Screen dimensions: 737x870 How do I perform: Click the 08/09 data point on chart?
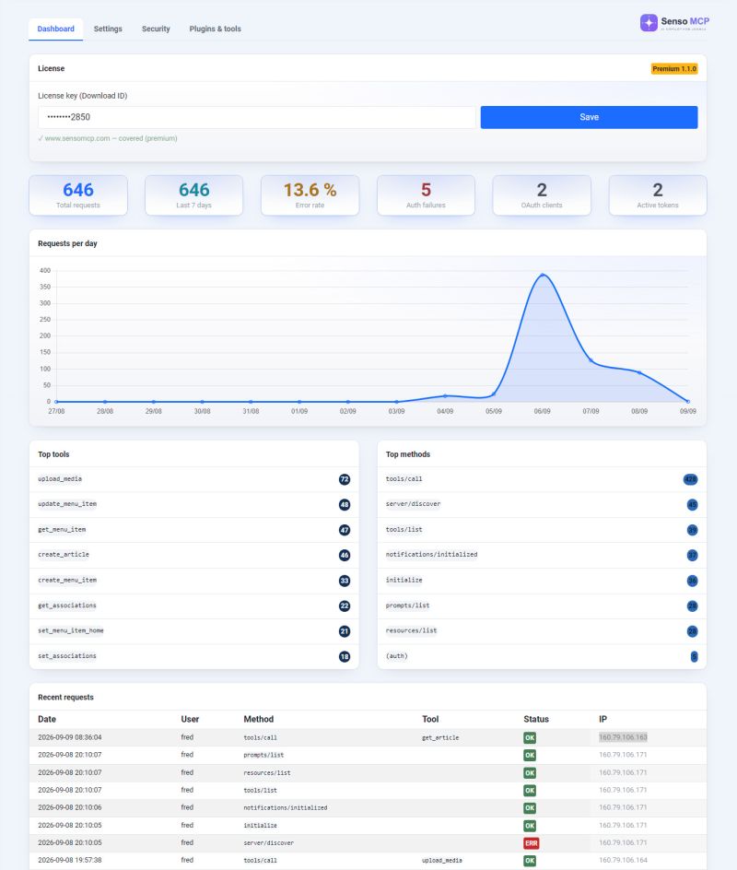(639, 372)
